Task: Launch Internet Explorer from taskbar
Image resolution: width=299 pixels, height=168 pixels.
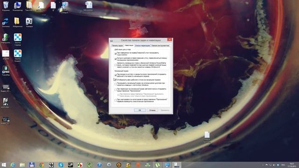Action: (x=13, y=165)
